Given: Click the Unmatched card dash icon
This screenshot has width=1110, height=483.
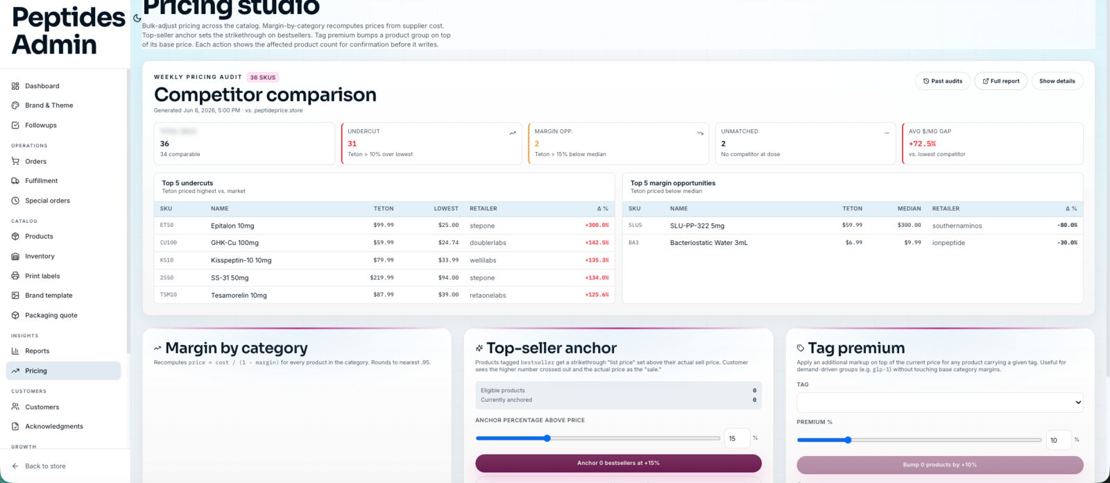Looking at the screenshot, I should [x=887, y=133].
